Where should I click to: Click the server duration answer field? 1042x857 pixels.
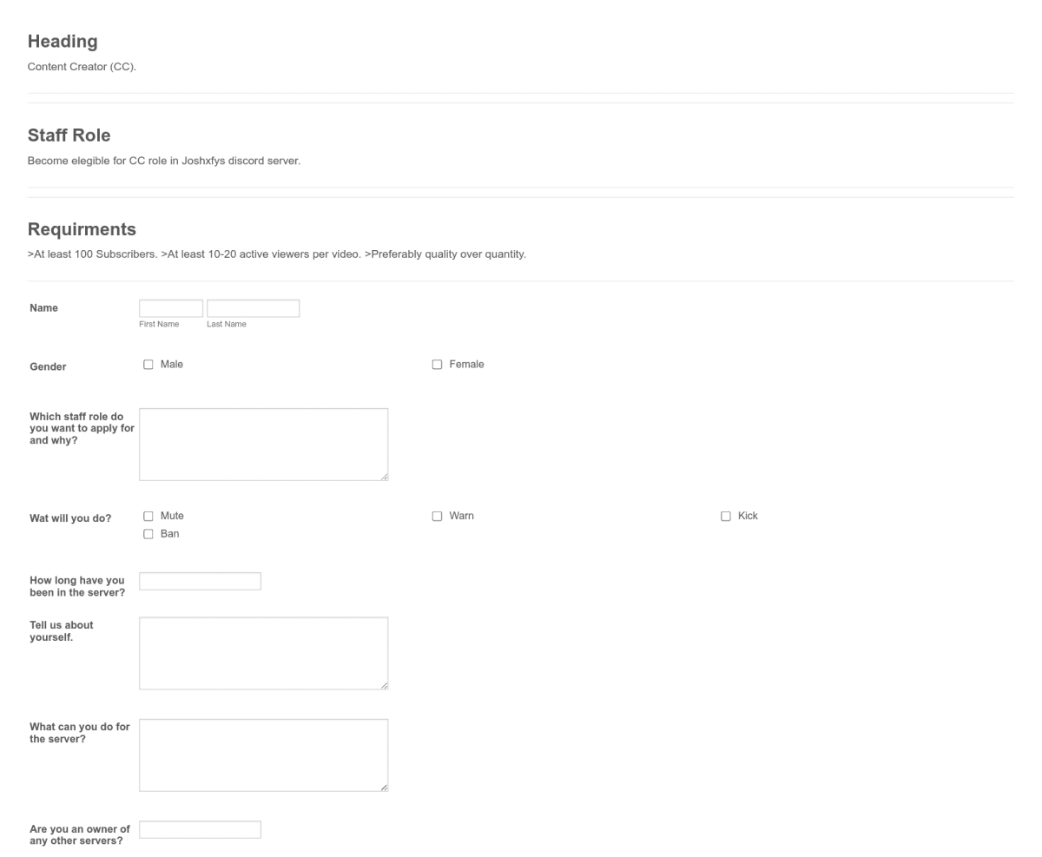pyautogui.click(x=200, y=581)
